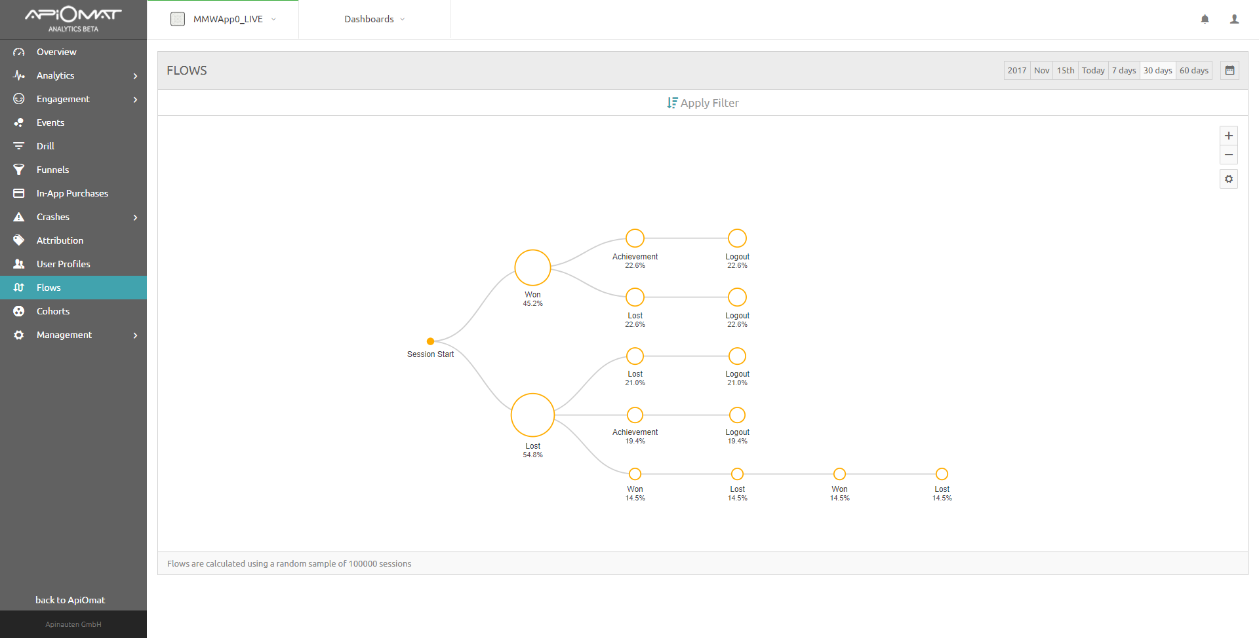Expand the Analytics submenu

pyautogui.click(x=135, y=76)
